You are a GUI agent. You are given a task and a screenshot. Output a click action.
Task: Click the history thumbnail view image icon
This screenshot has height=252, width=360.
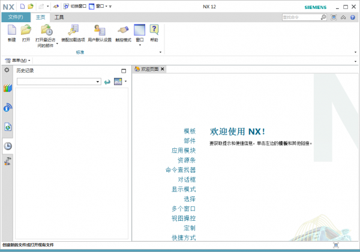coord(118,82)
